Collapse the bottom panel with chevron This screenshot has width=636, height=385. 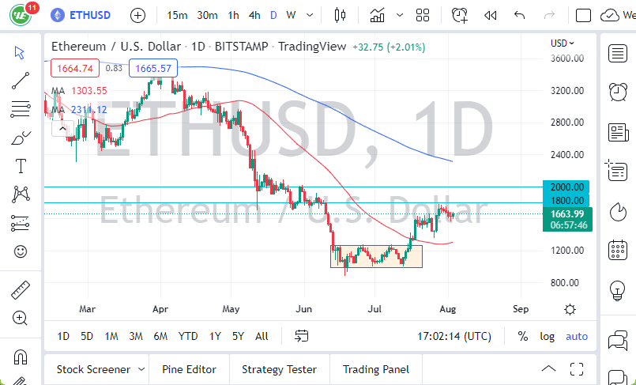click(548, 368)
